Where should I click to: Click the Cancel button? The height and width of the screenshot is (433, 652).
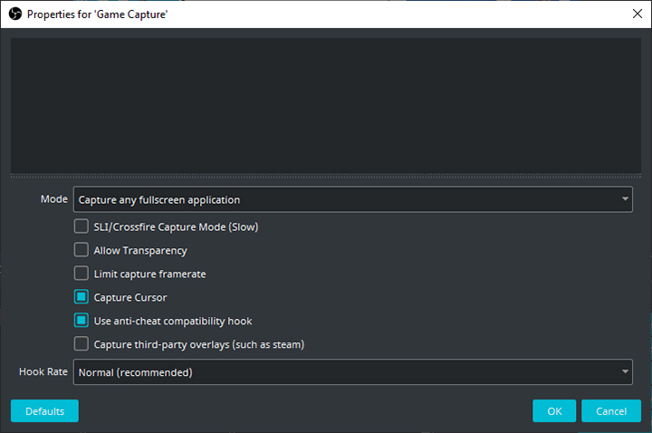[x=611, y=411]
